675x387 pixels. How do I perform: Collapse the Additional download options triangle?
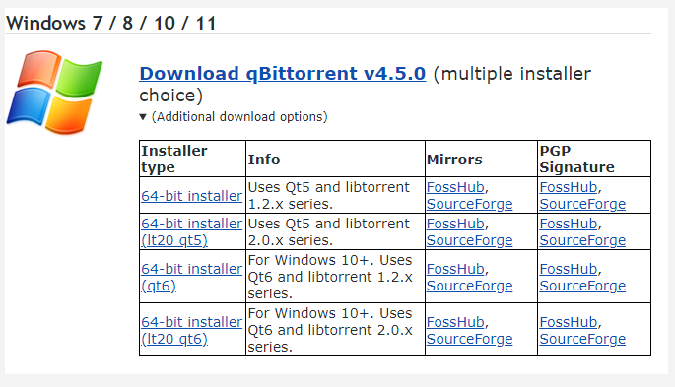tap(143, 117)
